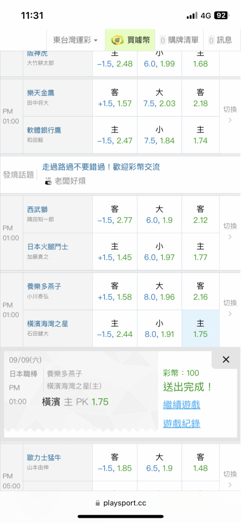Expand 切換 arrow for 歐力士猛牛 game
This screenshot has width=241, height=523.
tap(230, 479)
